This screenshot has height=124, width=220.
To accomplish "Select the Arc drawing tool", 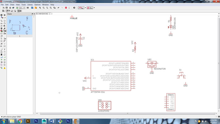I will tap(5, 52).
